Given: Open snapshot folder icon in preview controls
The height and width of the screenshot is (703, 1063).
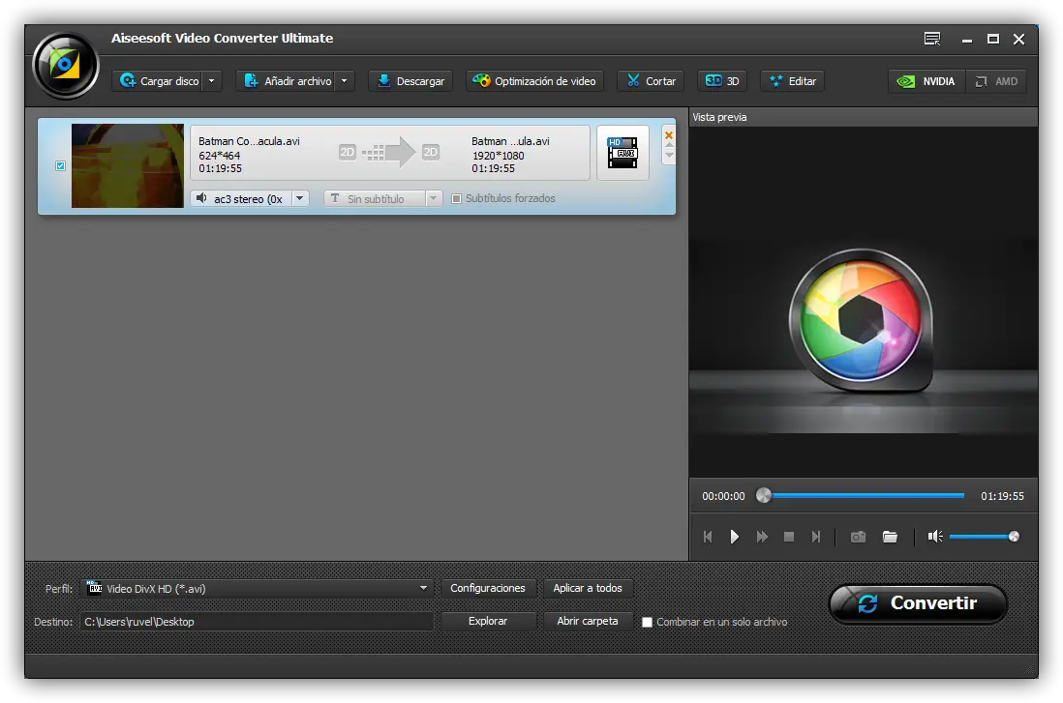Looking at the screenshot, I should click(x=890, y=537).
